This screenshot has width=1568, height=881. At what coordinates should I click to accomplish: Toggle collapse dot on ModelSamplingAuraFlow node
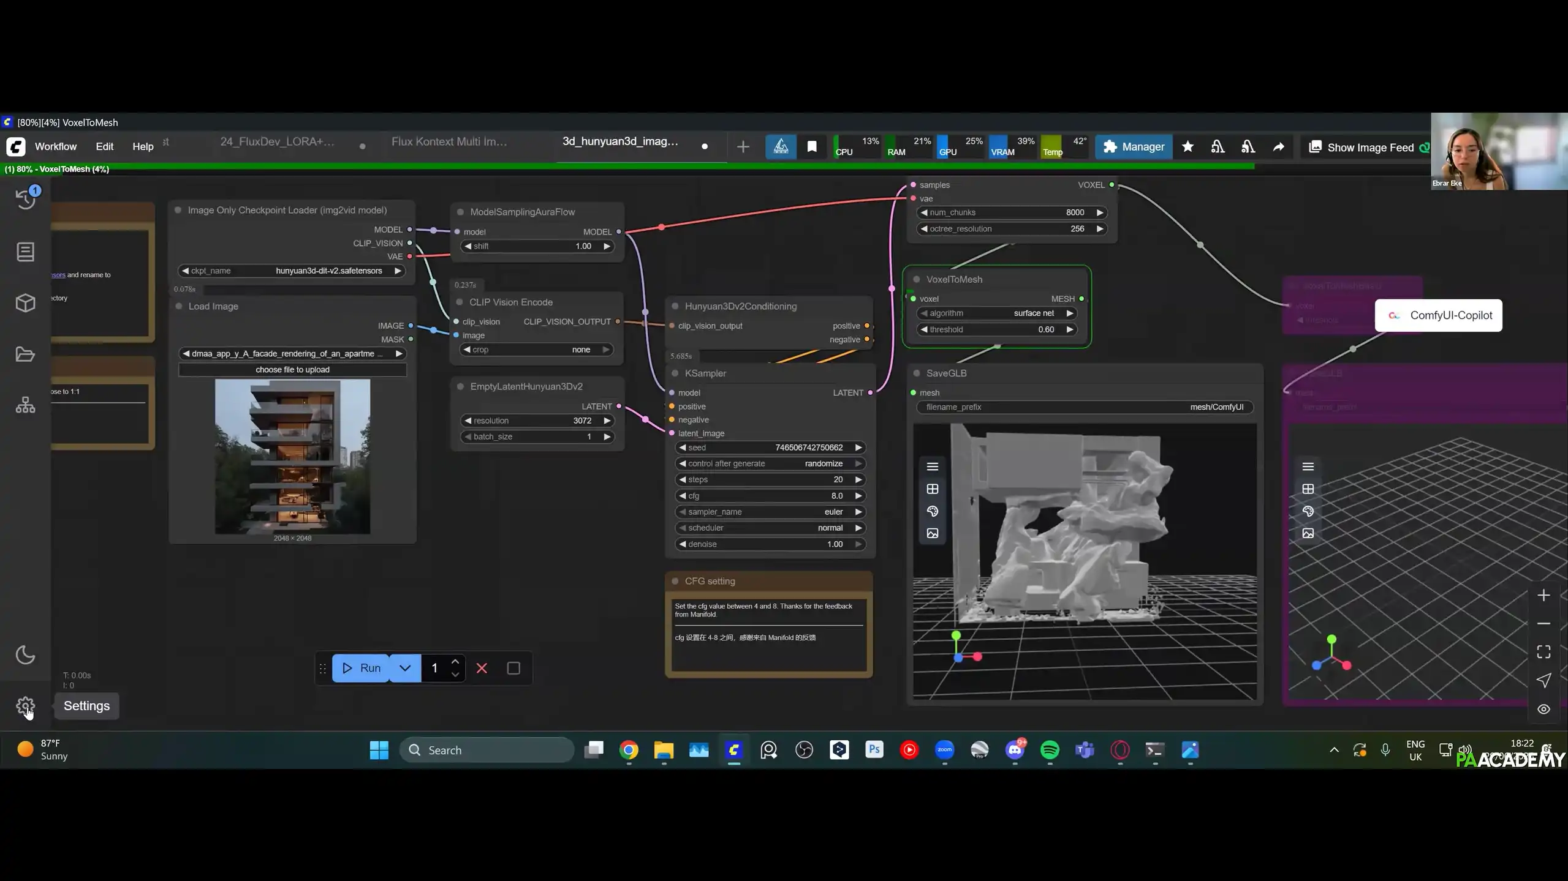click(x=460, y=212)
